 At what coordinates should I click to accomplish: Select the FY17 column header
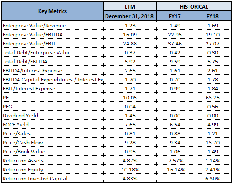tap(175, 16)
